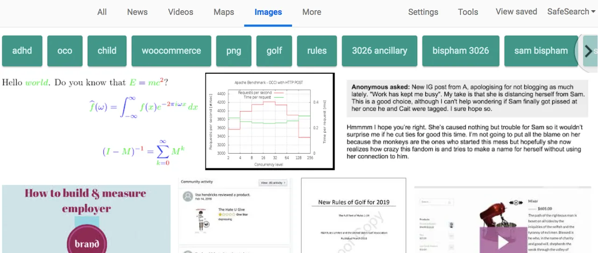
Task: Filter by the sam bispham chip
Action: (x=541, y=51)
